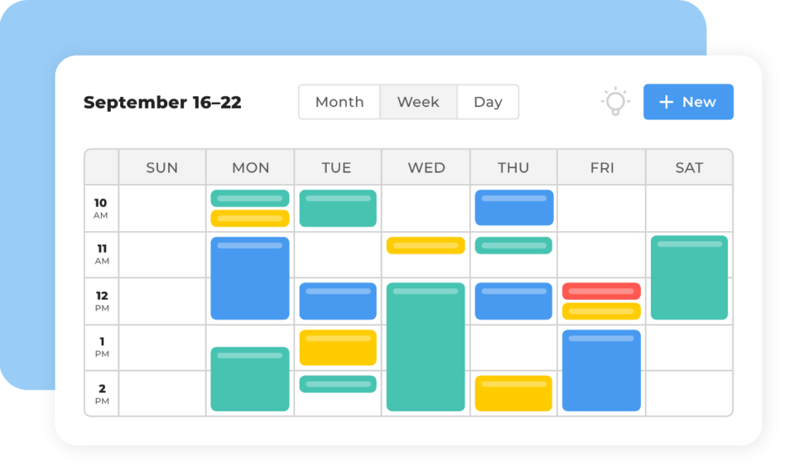Select the Week view tab
The image size is (789, 473).
tap(418, 102)
